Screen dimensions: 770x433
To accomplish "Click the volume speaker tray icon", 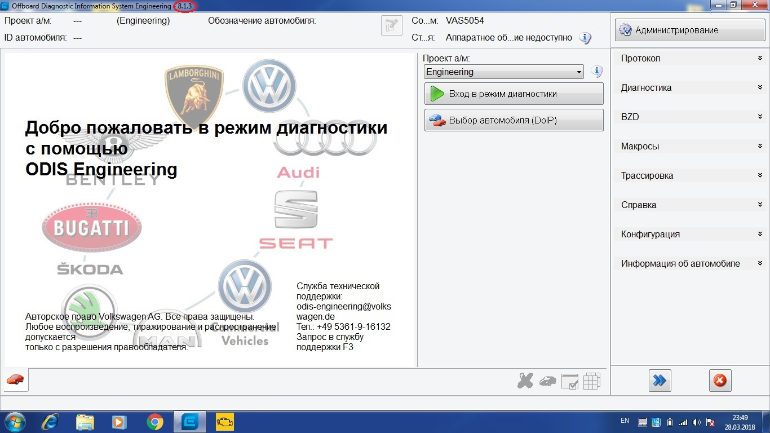I will 697,422.
